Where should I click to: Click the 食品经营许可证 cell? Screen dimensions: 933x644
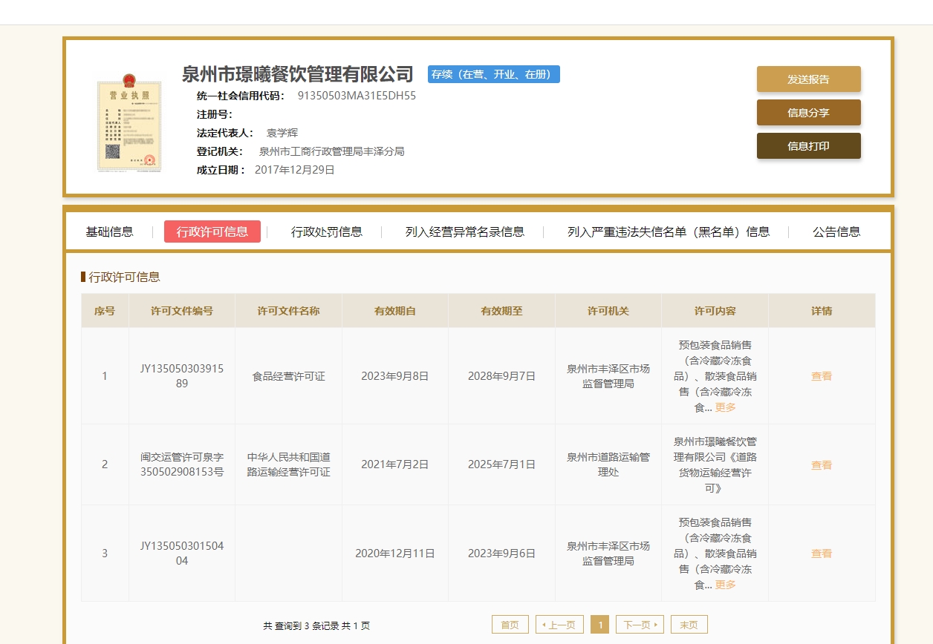(289, 376)
